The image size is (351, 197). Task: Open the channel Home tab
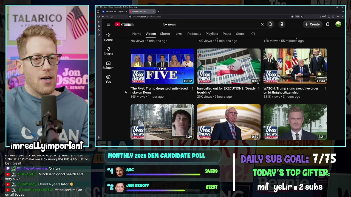137,34
